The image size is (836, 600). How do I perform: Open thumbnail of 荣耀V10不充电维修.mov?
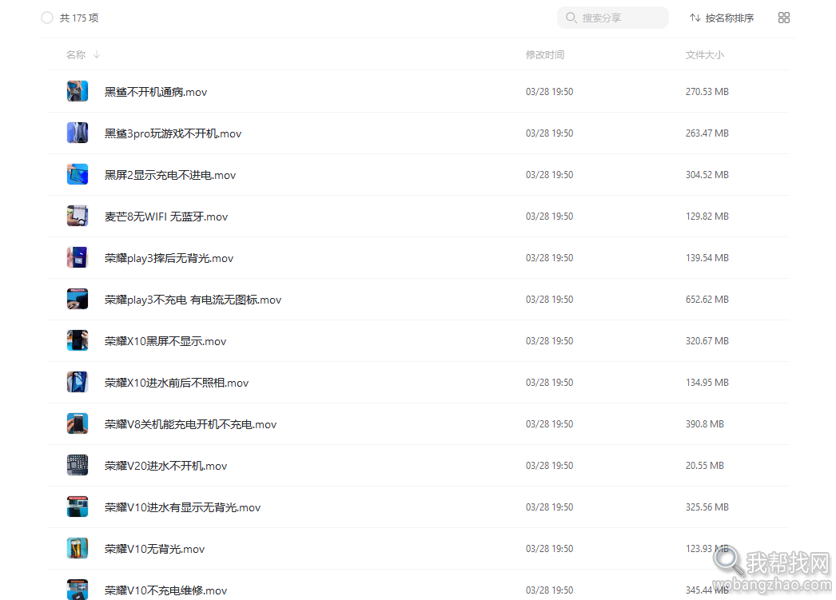[78, 590]
